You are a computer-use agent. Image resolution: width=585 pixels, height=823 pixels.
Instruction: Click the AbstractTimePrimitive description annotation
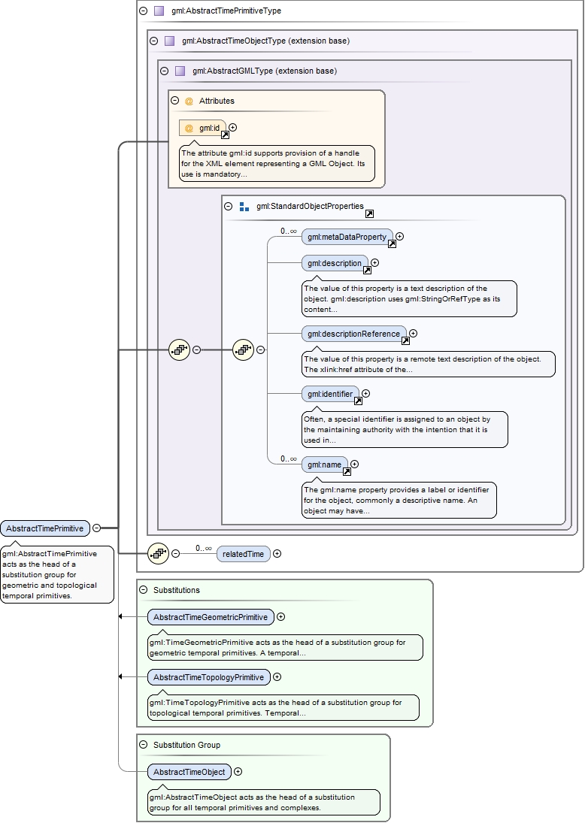point(56,574)
